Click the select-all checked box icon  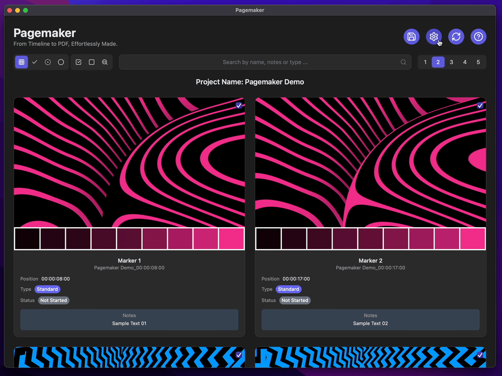78,62
